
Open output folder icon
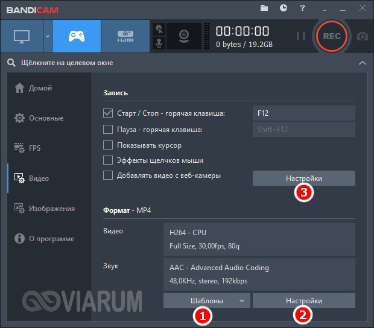264,8
